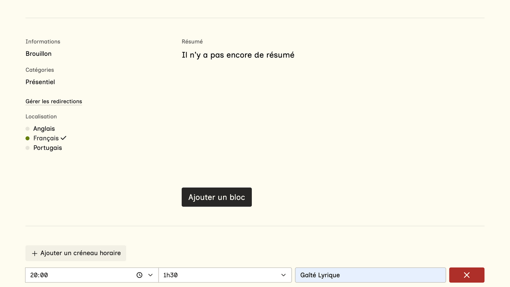The image size is (510, 287).
Task: Select the Présentiel category value
Action: 40,82
